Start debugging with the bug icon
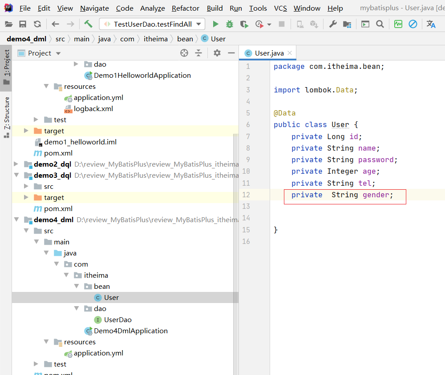Viewport: 445px width, 375px height. [x=230, y=24]
